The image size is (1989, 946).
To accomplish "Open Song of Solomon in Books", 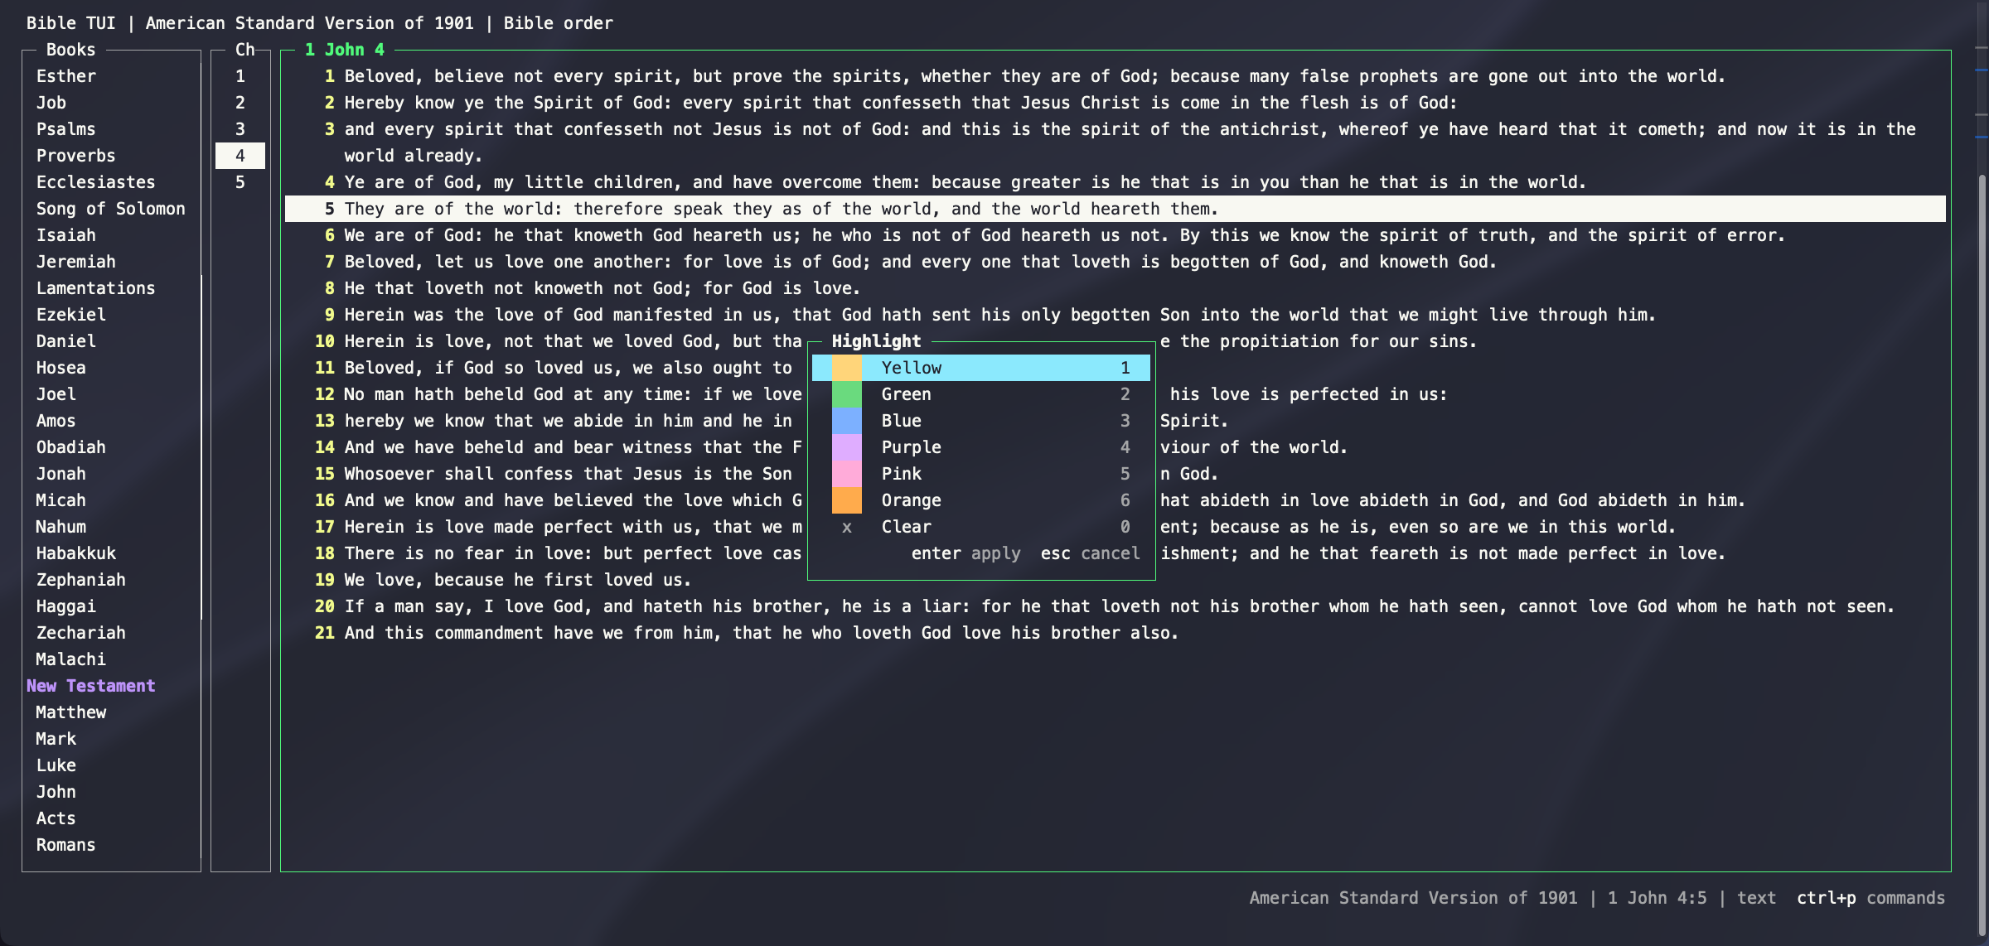I will pos(110,209).
